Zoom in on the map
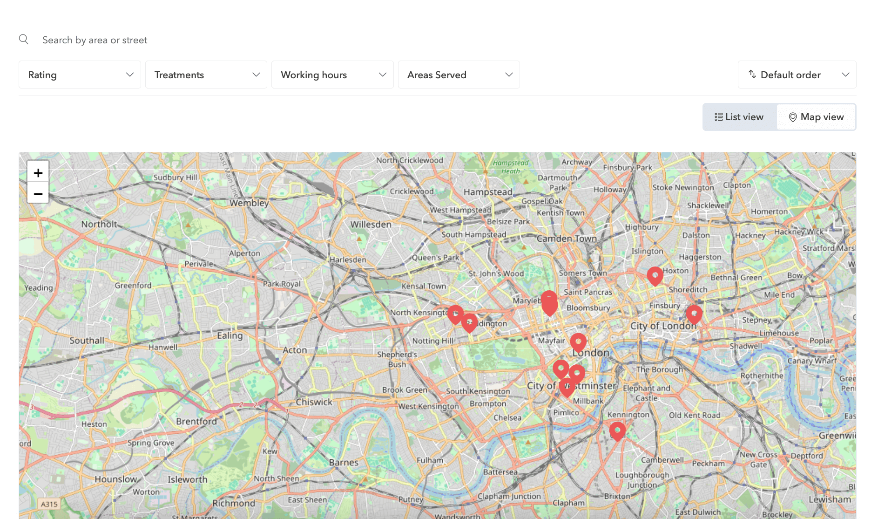The width and height of the screenshot is (878, 519). 38,173
